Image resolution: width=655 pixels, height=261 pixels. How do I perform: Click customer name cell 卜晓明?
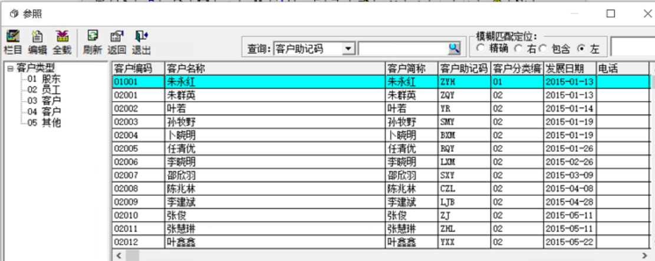pyautogui.click(x=275, y=135)
